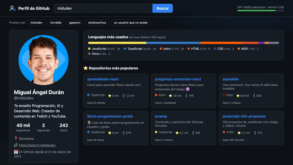Click 'hace 2 semanas' in preguntas-entrevista-react card

(x=165, y=103)
